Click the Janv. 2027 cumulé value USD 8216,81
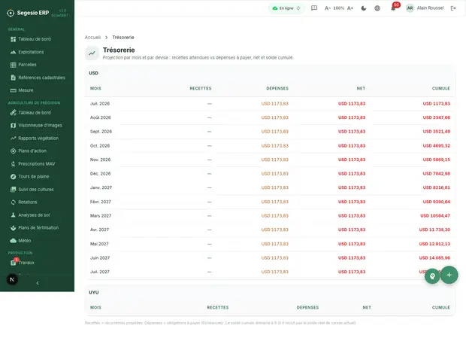The width and height of the screenshot is (466, 344). point(436,187)
